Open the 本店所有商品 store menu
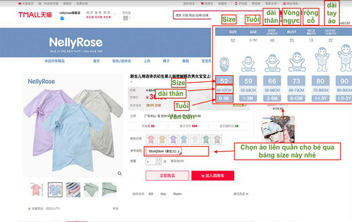 (54, 61)
